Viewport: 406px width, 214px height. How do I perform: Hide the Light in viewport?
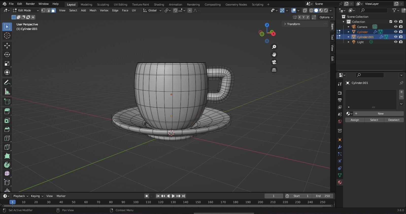click(396, 42)
